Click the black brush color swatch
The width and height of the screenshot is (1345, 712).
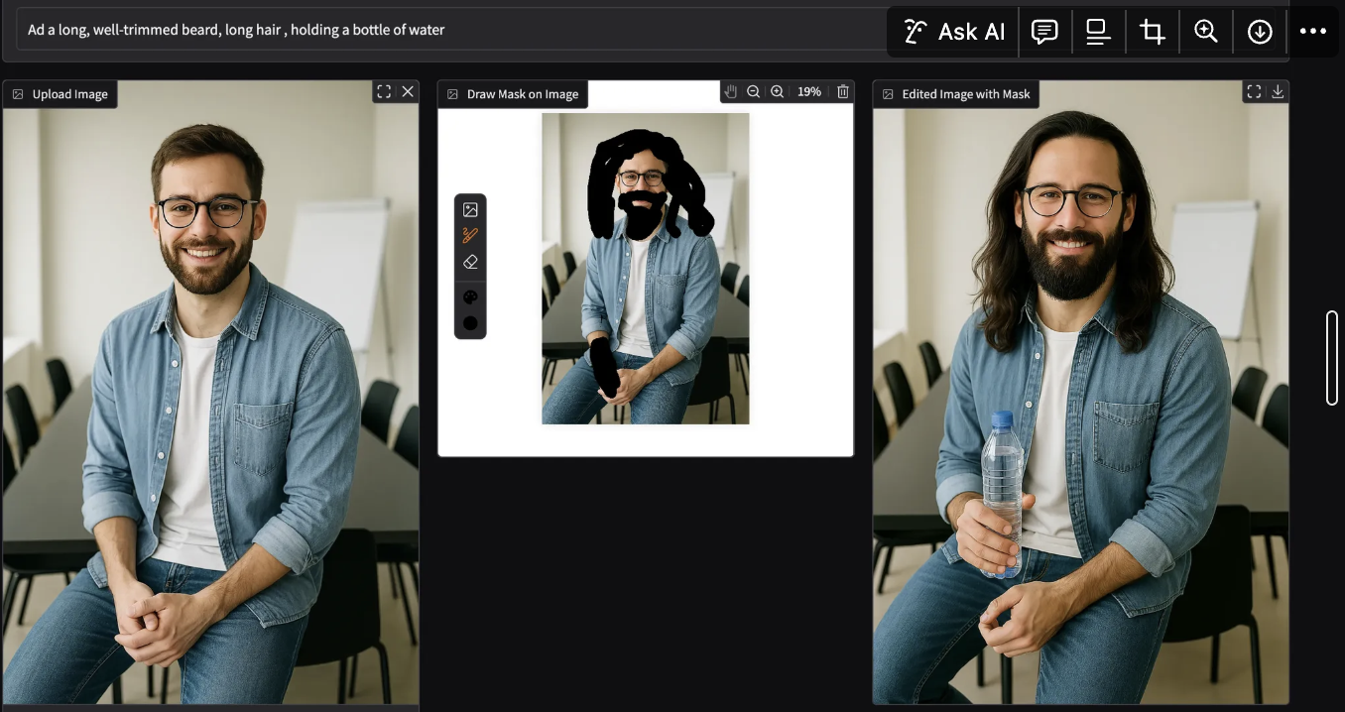click(x=470, y=323)
